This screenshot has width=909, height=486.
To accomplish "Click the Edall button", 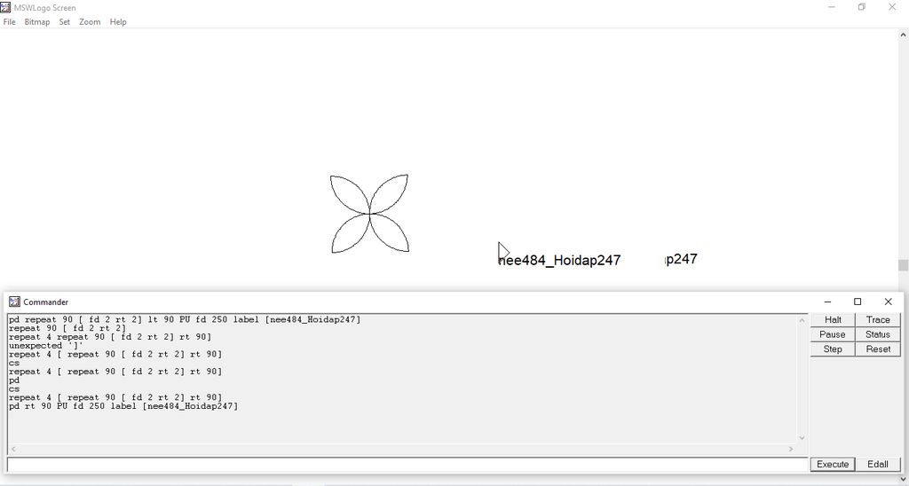I will coord(878,464).
